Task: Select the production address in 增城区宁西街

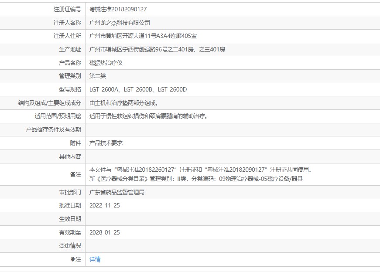Action: pyautogui.click(x=157, y=49)
